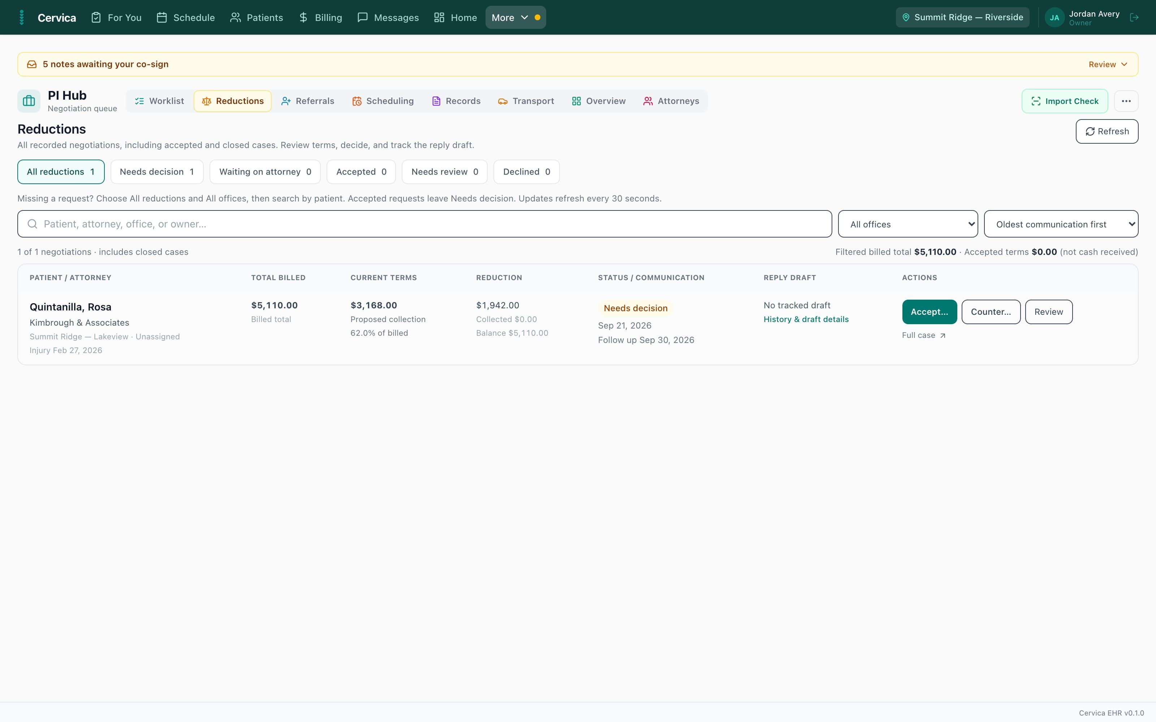Open the Attorneys tab
The height and width of the screenshot is (722, 1156).
coord(671,101)
